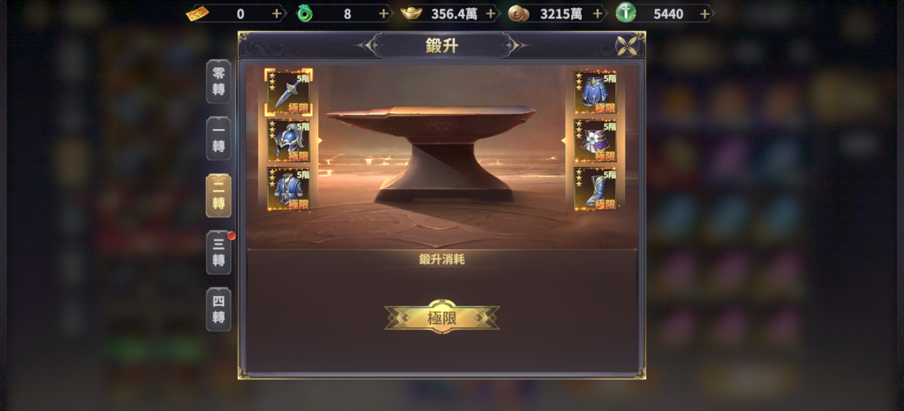Click the green jade ring currency icon

tap(305, 14)
